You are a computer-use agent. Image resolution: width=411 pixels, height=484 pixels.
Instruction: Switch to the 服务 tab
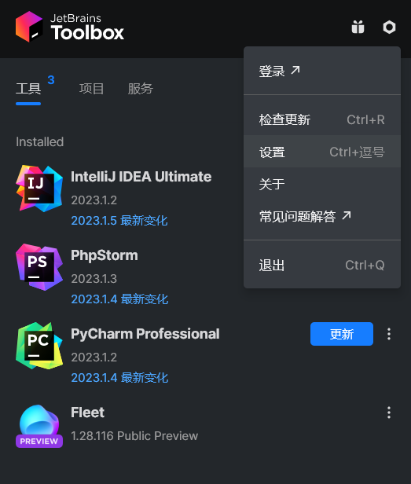[x=141, y=89]
